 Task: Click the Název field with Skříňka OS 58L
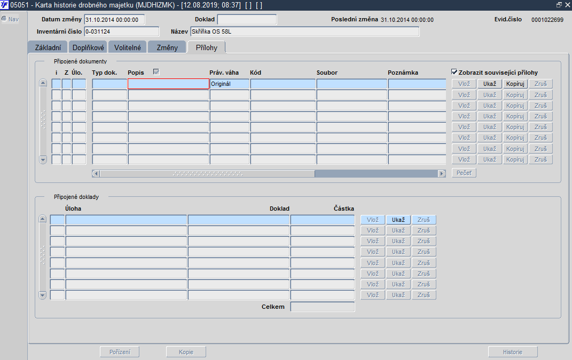304,31
